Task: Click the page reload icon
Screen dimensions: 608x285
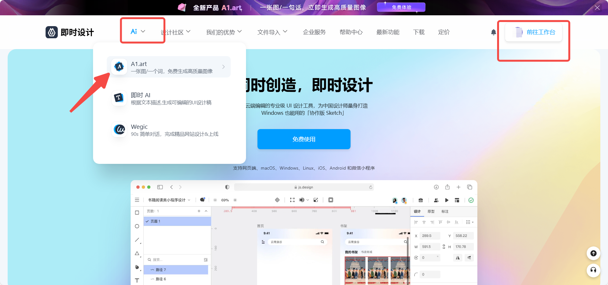Action: pos(371,187)
